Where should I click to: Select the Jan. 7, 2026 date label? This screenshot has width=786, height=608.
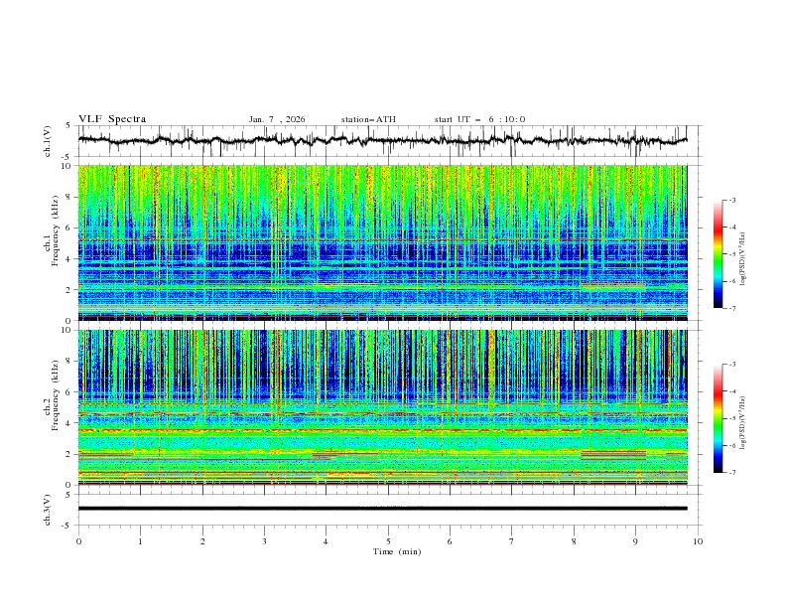pos(277,119)
